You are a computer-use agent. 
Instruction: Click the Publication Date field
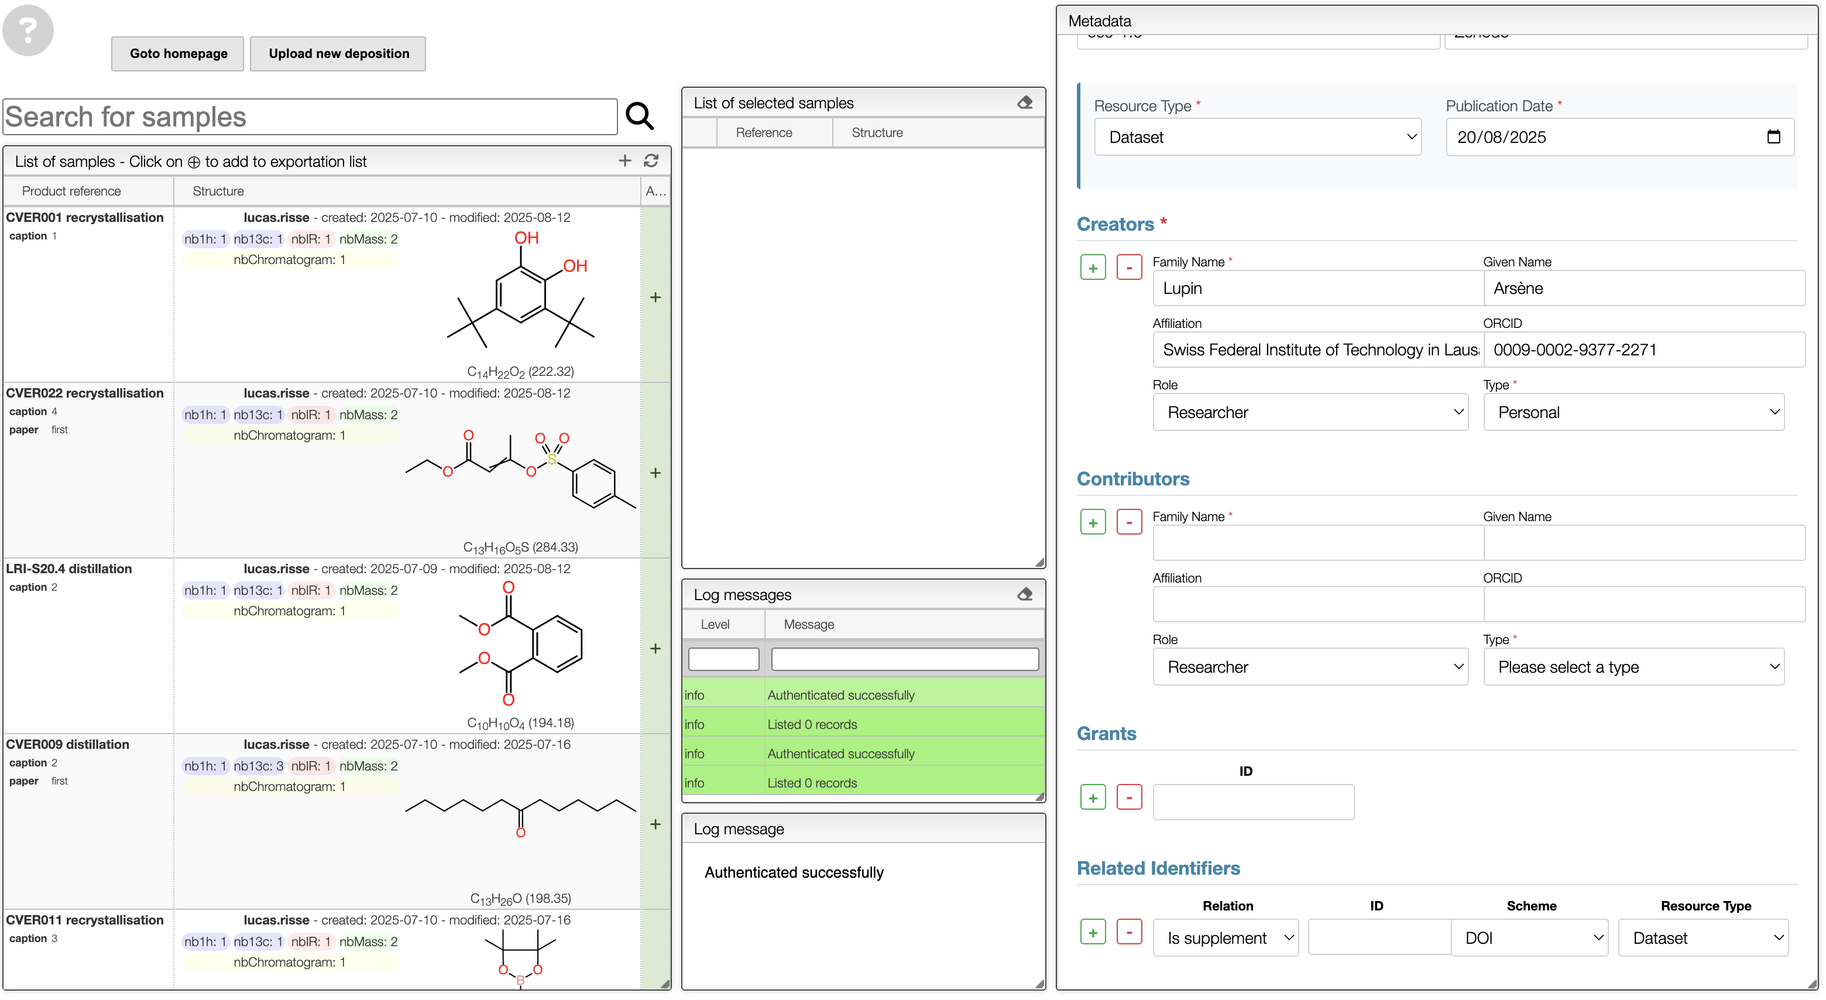(1620, 137)
